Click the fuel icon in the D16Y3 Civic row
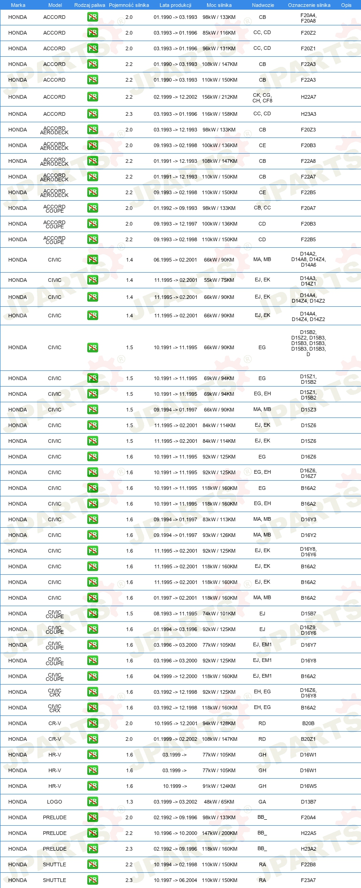361x888 pixels. coord(92,519)
